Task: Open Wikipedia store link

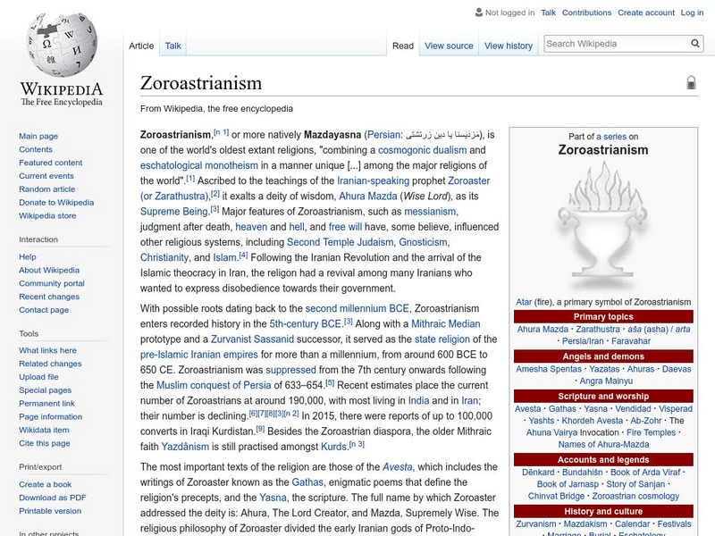Action: (47, 215)
